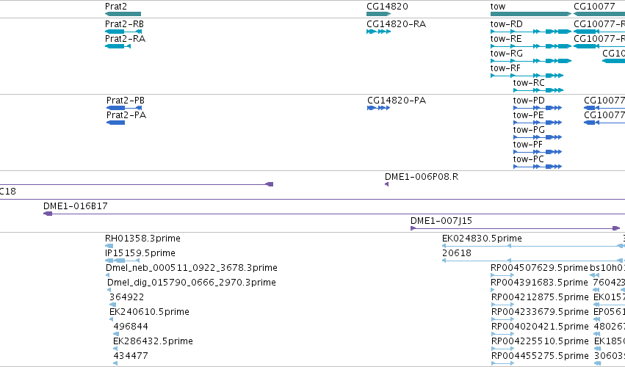625x367 pixels.
Task: Select the DME1-006P08.R clone label
Action: coord(422,177)
